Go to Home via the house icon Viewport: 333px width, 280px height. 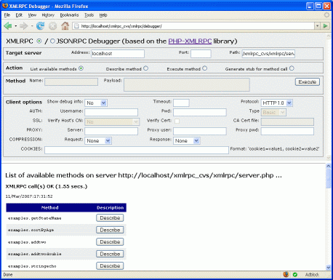point(65,25)
